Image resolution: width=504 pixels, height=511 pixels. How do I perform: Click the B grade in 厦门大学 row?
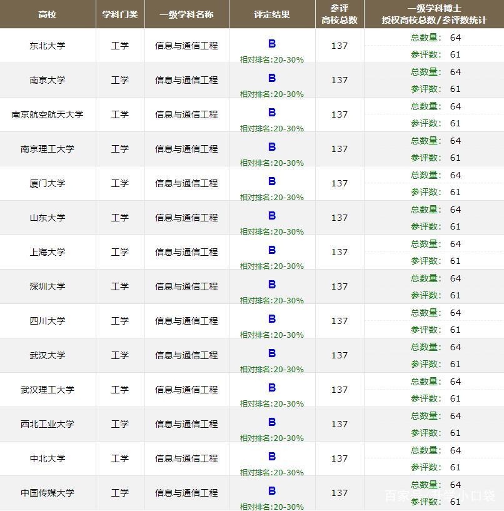272,181
